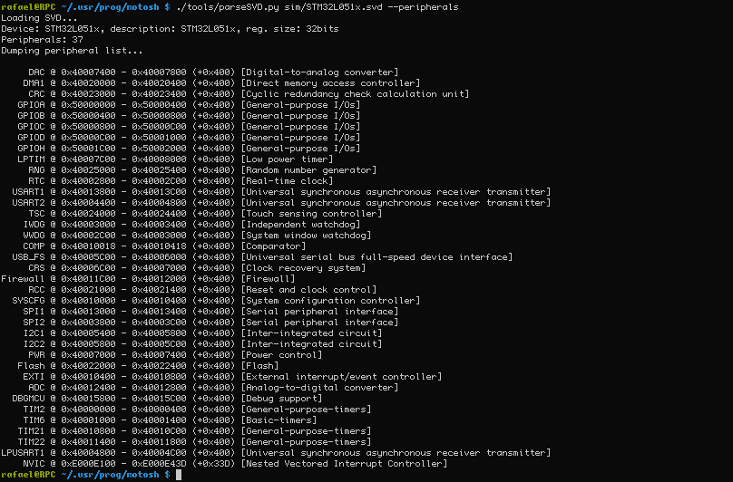Select '[Clock recovery system]' text

click(x=303, y=267)
